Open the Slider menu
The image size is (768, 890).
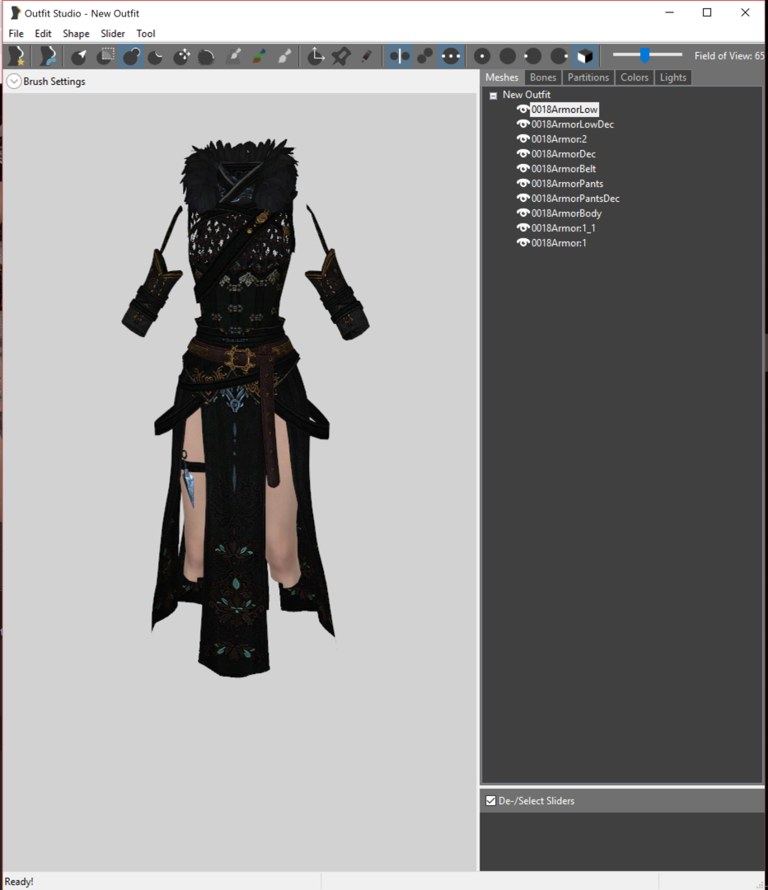pyautogui.click(x=113, y=34)
